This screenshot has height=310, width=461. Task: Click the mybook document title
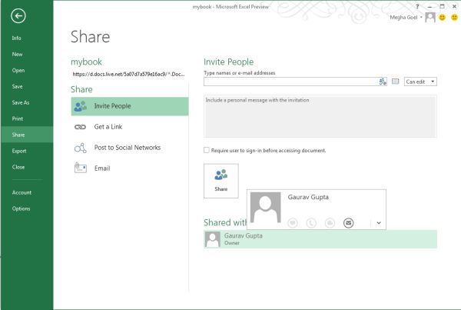(x=86, y=62)
